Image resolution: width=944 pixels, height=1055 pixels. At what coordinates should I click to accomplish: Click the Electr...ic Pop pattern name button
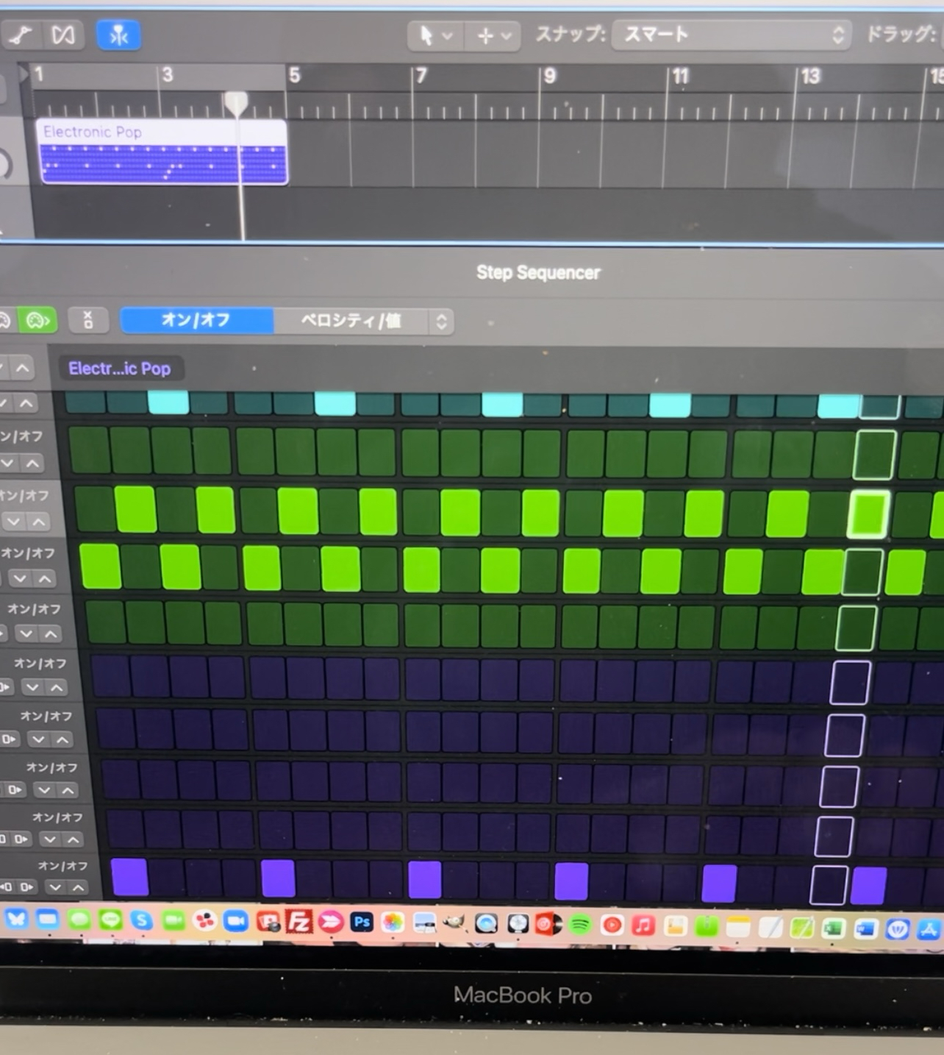120,369
